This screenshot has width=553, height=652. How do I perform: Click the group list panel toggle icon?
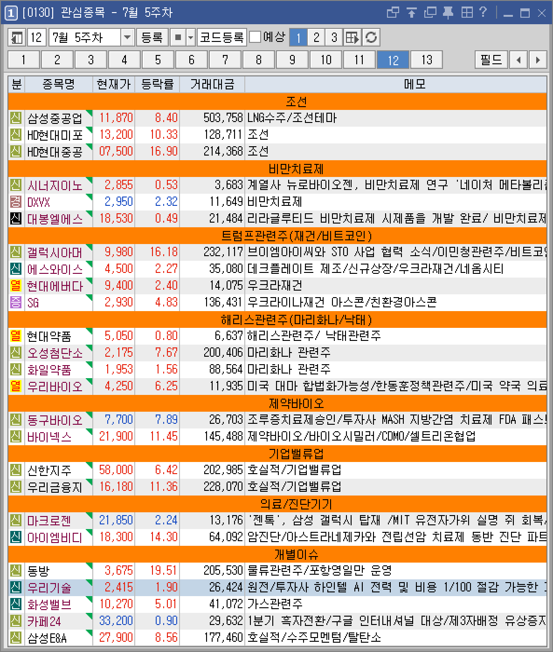click(x=17, y=38)
